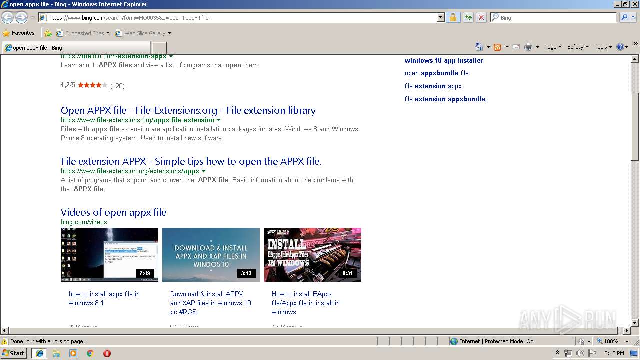This screenshot has height=360, width=640.
Task: Expand dropdown beside file-extensions.org URL
Action: 218,120
